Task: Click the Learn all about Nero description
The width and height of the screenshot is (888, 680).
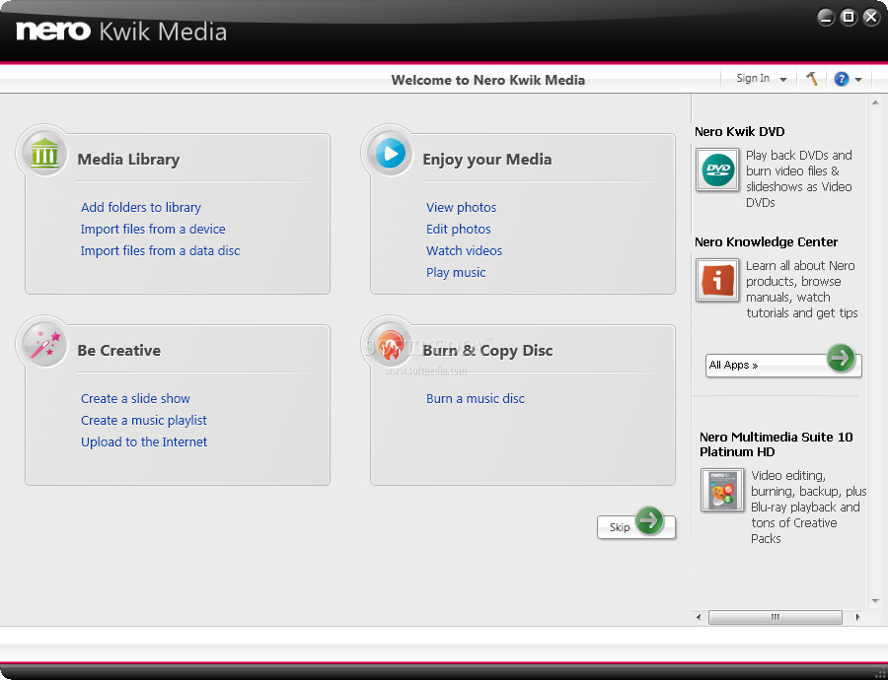Action: click(802, 289)
